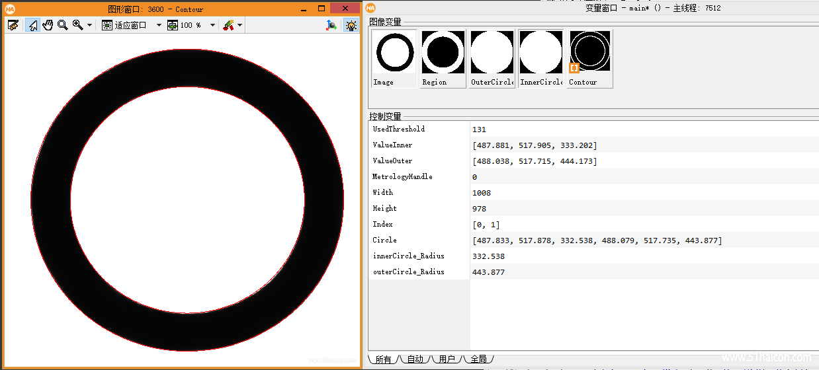Click the orange bracket badge on Contour

pyautogui.click(x=574, y=67)
